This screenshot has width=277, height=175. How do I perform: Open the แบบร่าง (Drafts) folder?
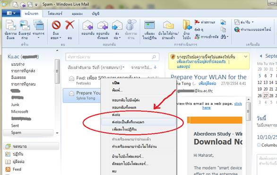[17, 64]
